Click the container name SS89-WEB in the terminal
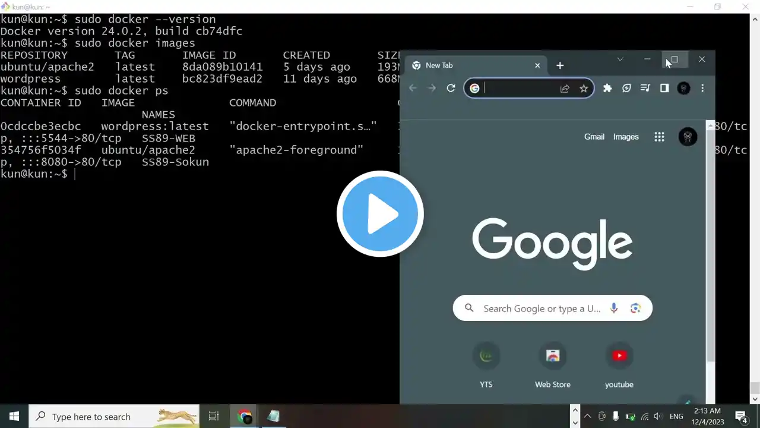760x428 pixels. point(168,139)
